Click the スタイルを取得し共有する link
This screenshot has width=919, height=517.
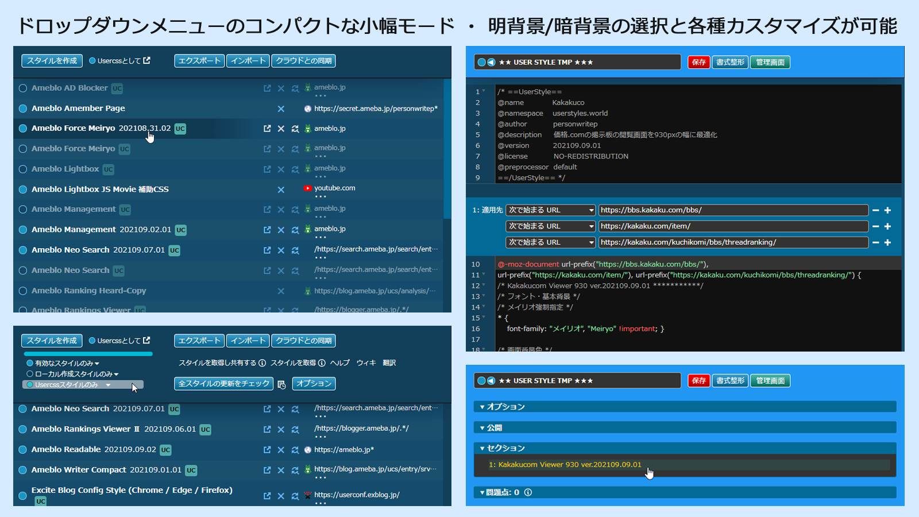pos(218,363)
